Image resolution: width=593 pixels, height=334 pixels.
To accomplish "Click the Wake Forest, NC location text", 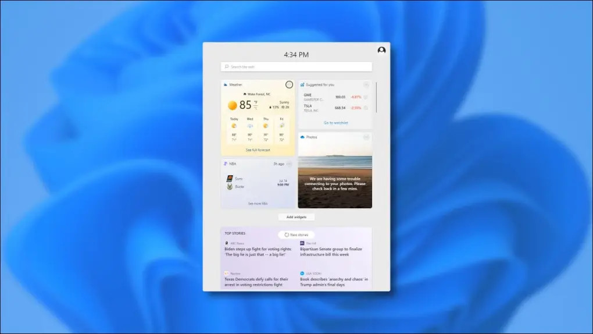I will (259, 94).
